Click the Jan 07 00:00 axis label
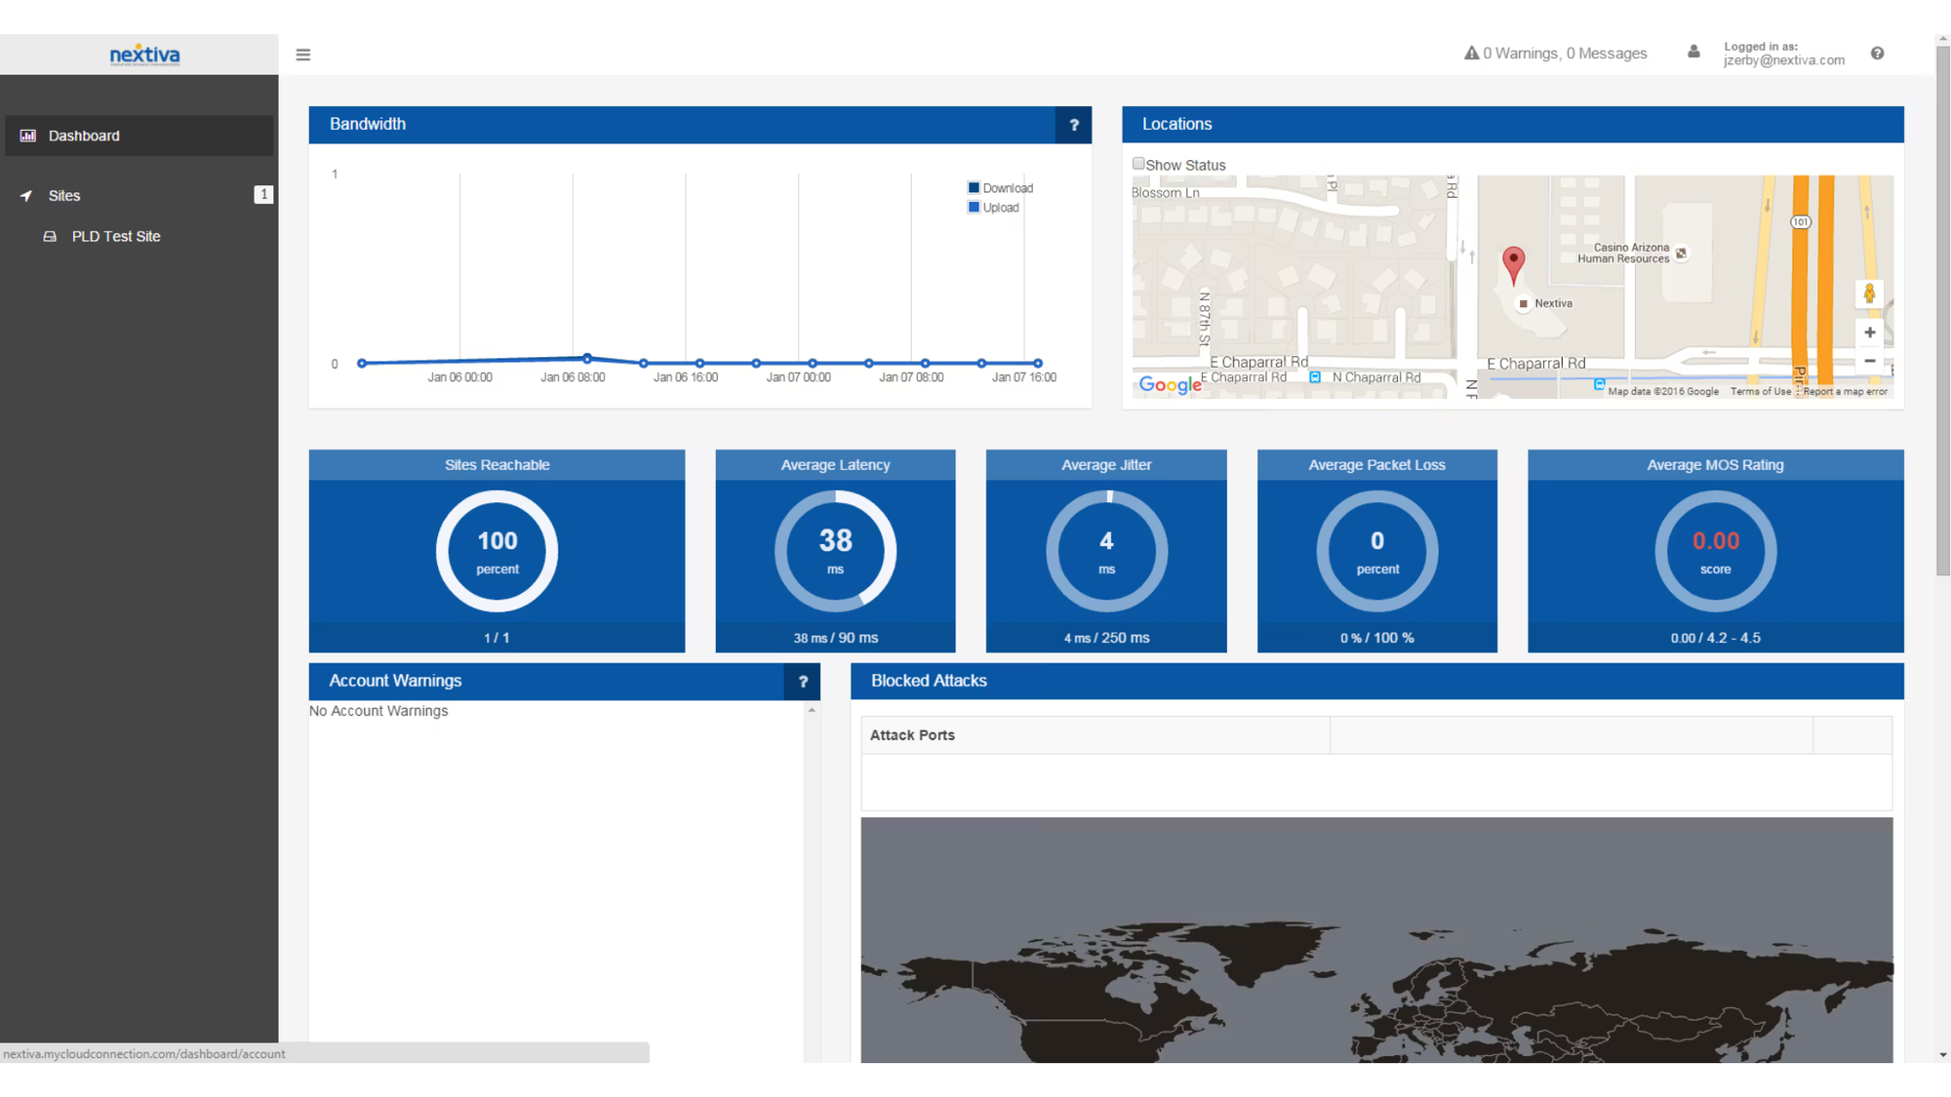The image size is (1951, 1097). 798,378
